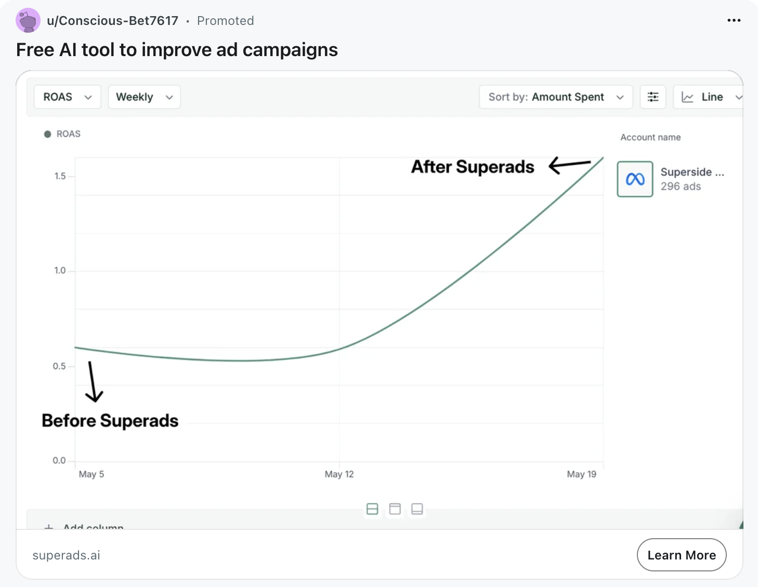
Task: Click the filter settings sliders icon
Action: click(x=653, y=97)
